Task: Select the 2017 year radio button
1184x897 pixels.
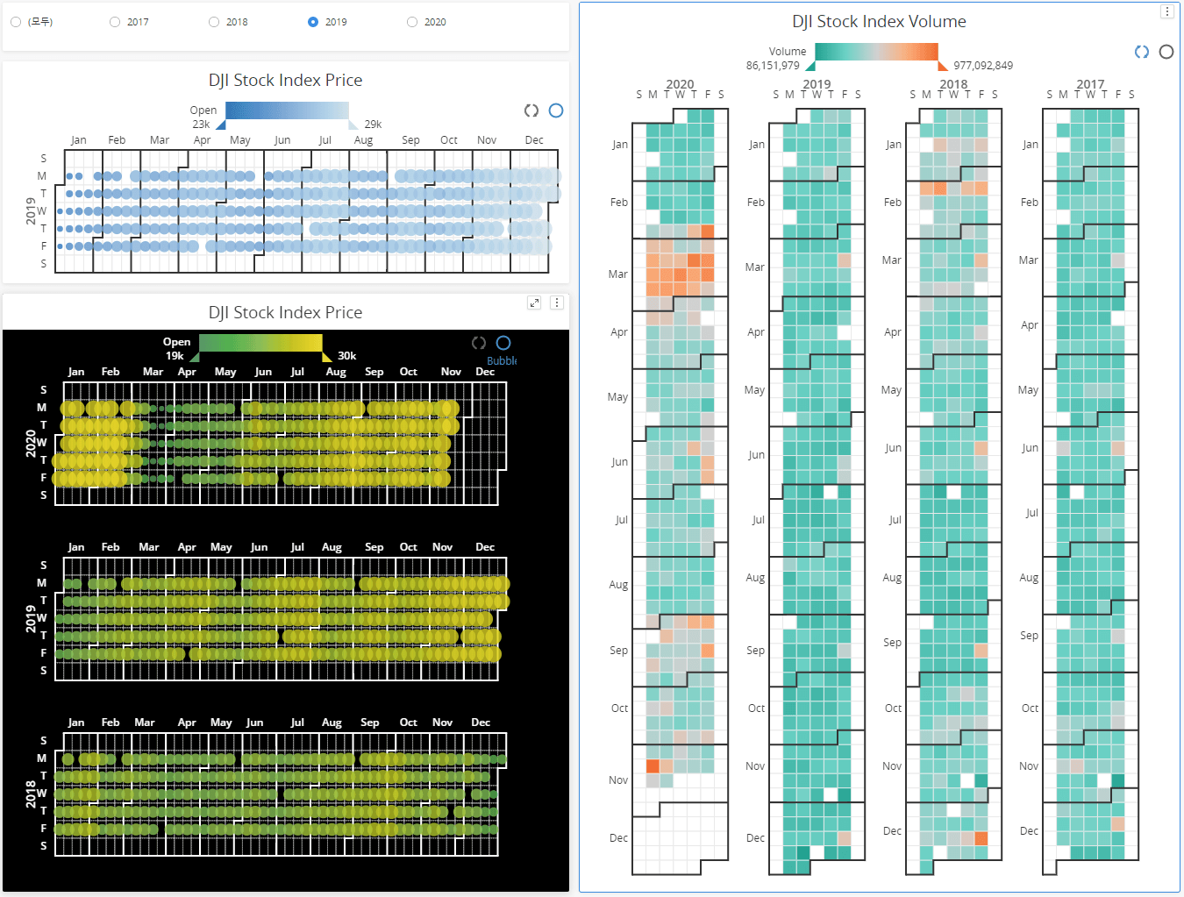Action: 115,22
